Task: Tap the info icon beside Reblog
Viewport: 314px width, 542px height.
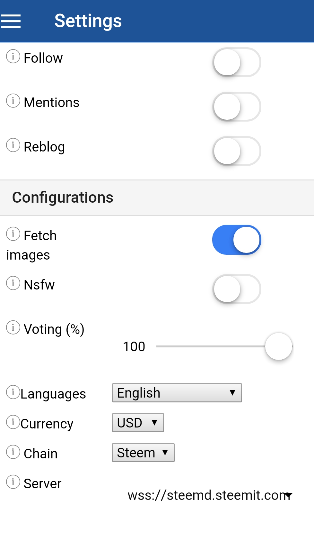Action: (13, 145)
